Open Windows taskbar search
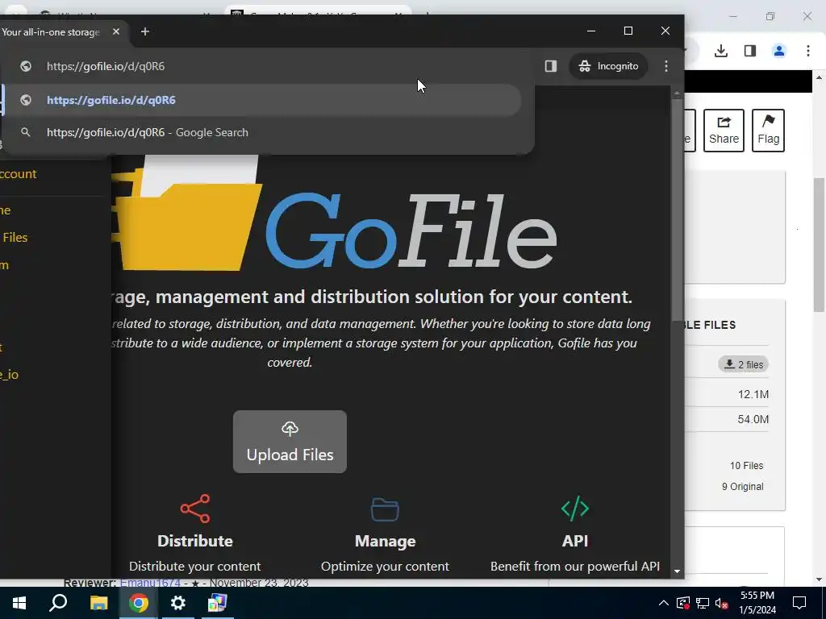 click(x=58, y=603)
